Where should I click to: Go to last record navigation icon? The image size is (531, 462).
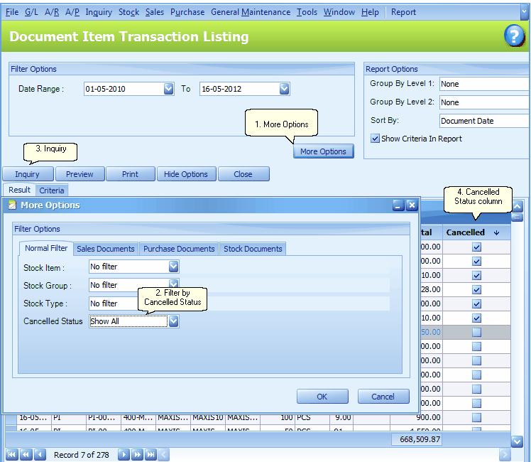[150, 455]
